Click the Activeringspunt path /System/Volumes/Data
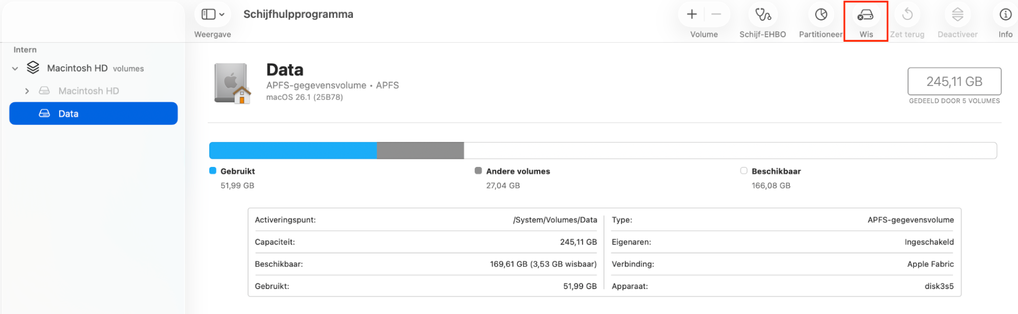This screenshot has height=314, width=1018. [x=555, y=220]
